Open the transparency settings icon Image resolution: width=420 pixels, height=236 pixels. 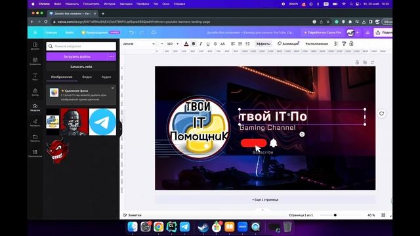(336, 44)
